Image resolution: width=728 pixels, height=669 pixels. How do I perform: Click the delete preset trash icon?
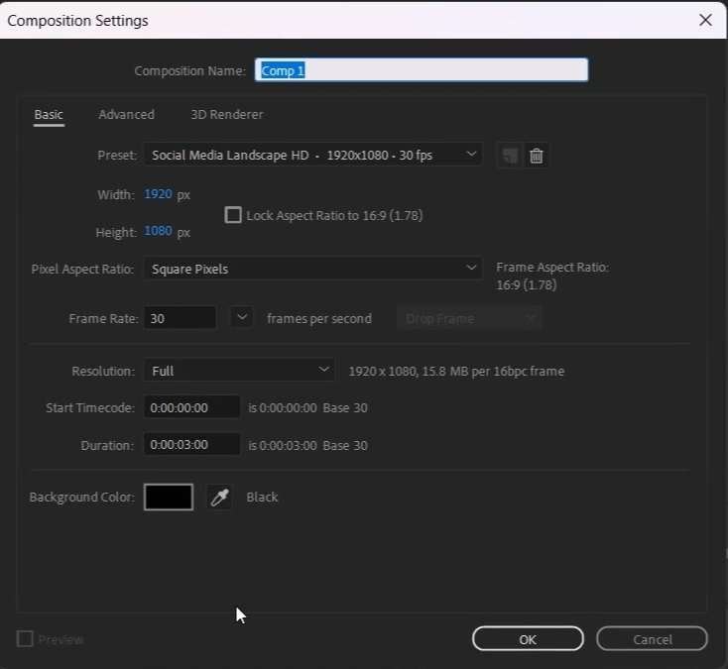tap(537, 156)
